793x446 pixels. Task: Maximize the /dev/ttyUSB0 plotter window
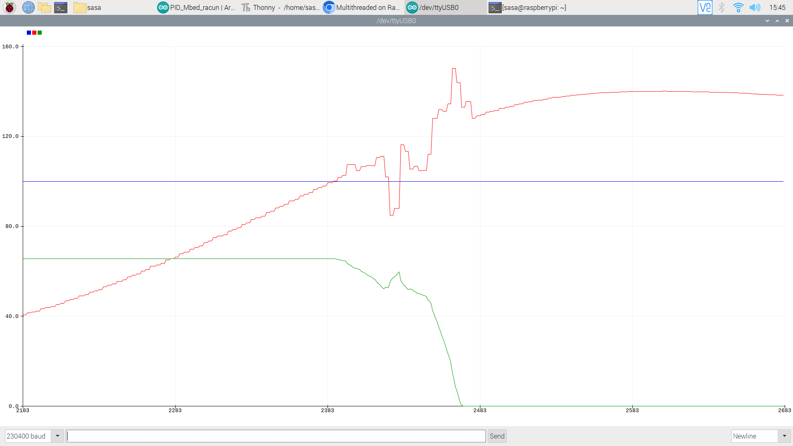[x=777, y=21]
